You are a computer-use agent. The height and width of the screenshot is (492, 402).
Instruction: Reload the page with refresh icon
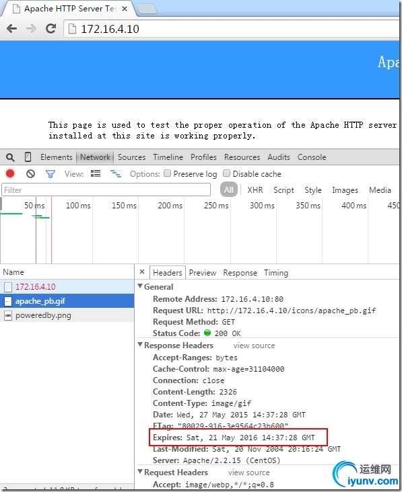[51, 29]
